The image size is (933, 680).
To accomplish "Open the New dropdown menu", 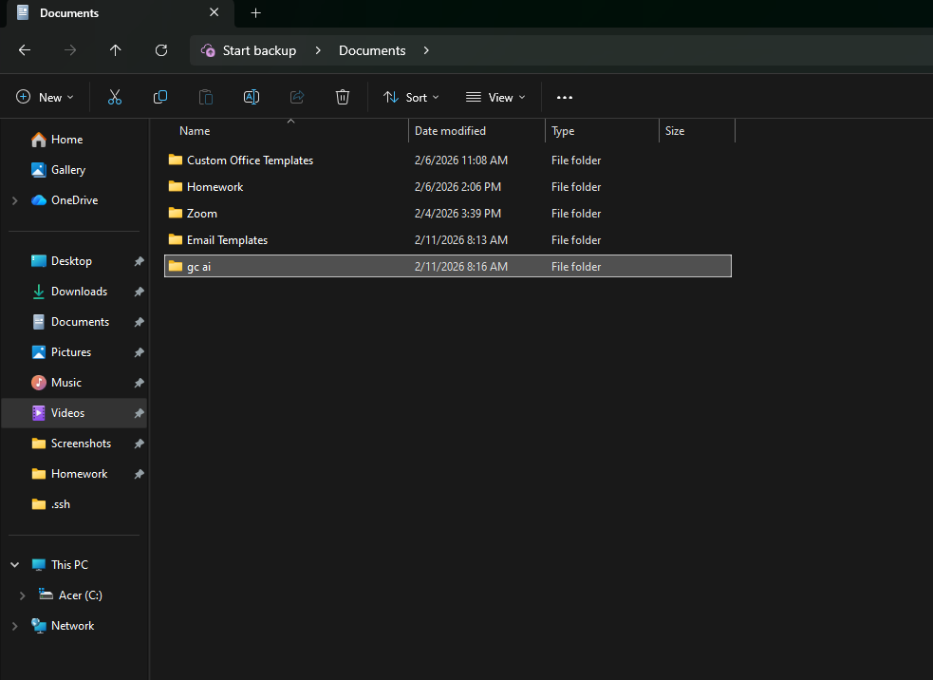I will pyautogui.click(x=45, y=97).
